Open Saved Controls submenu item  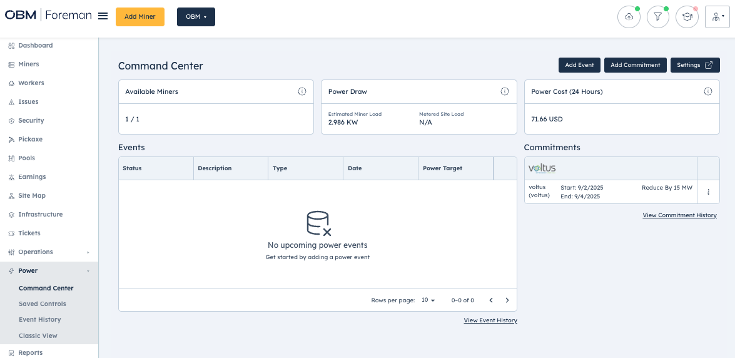(x=42, y=304)
